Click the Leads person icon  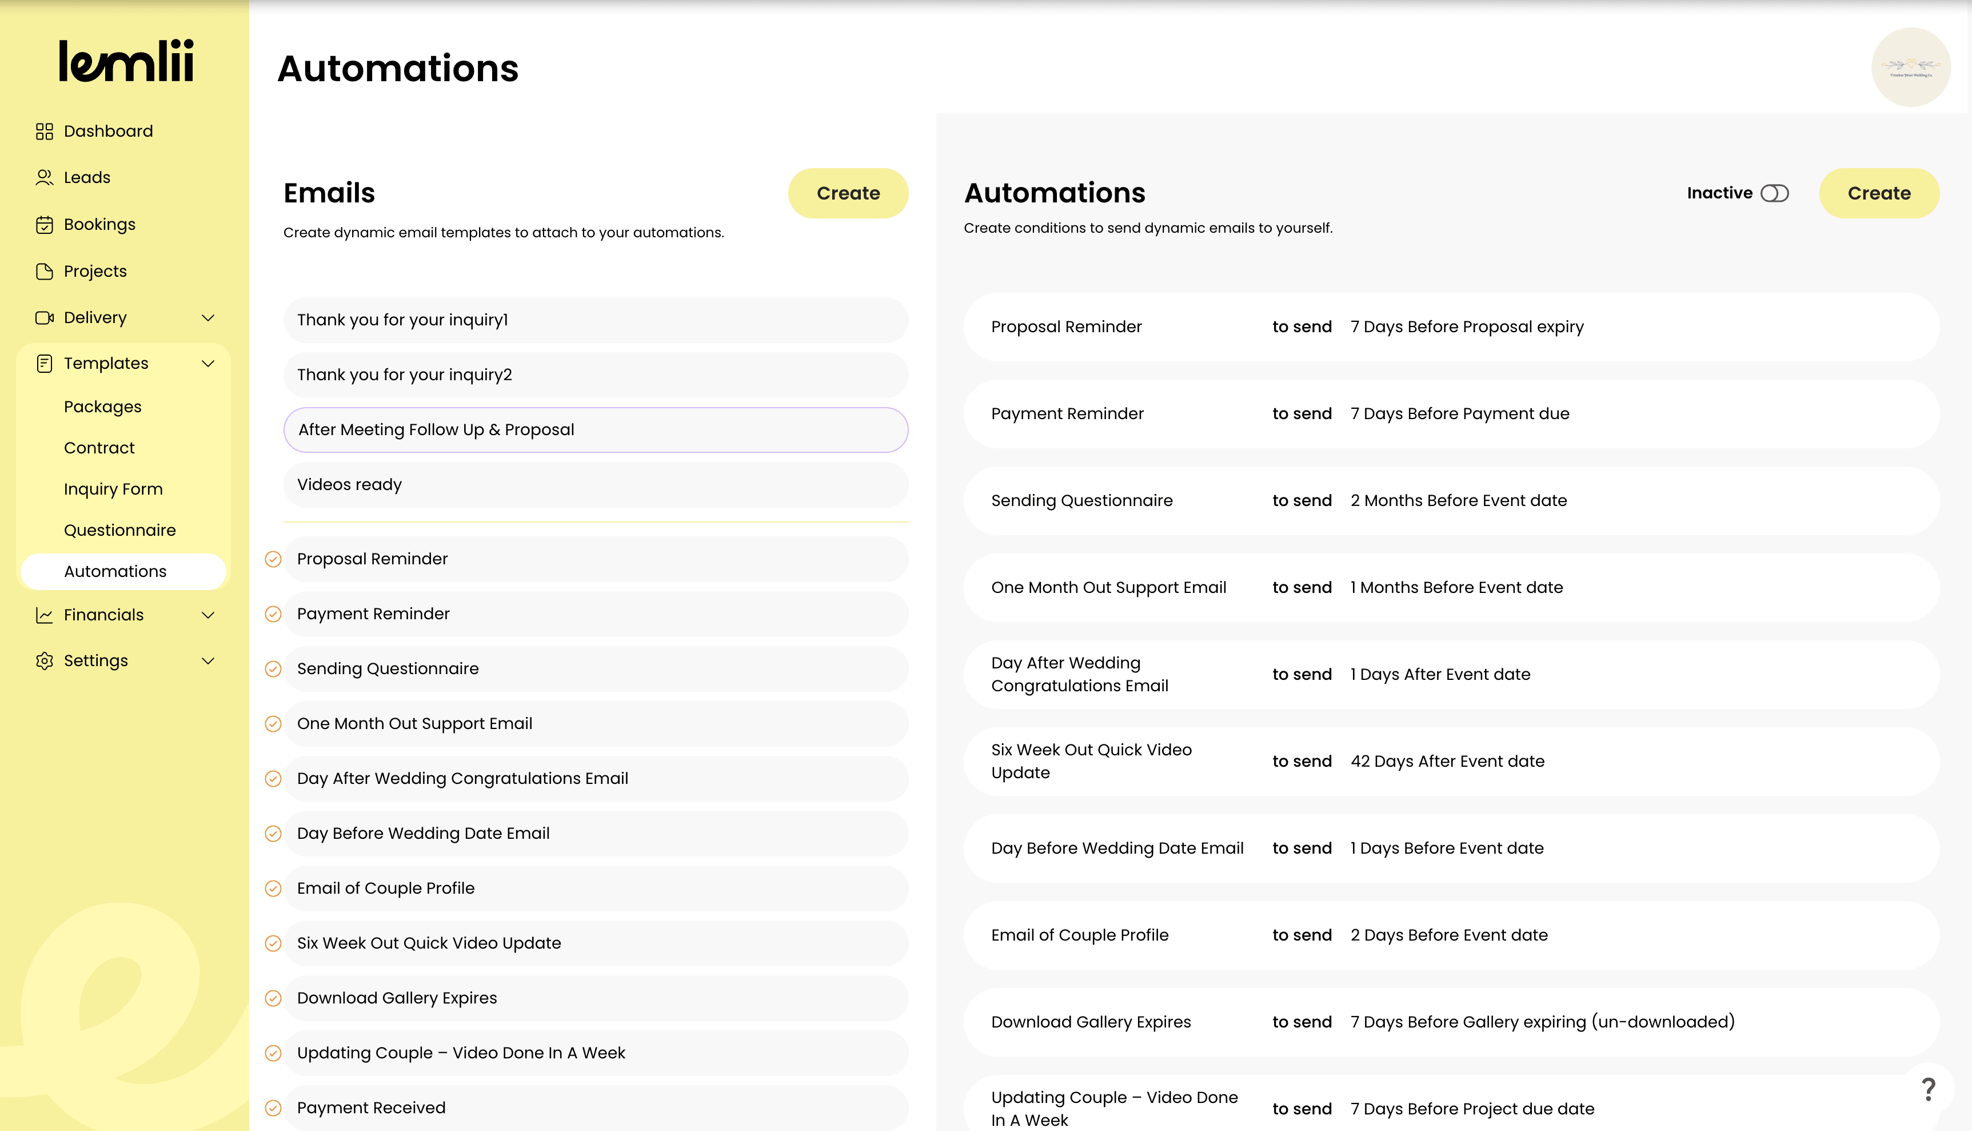[44, 178]
